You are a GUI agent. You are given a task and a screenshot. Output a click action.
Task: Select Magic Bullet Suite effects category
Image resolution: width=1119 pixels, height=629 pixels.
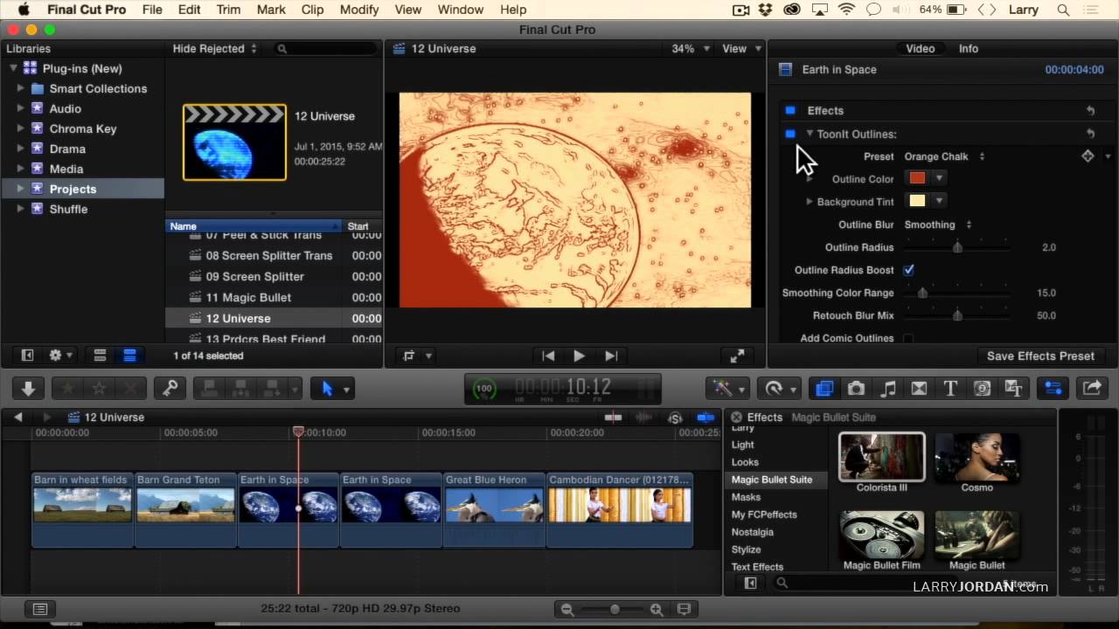pos(772,480)
